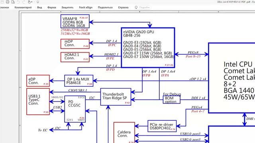
Task: Click 'BGA 1440' text in CPU block
Action: coord(239,90)
